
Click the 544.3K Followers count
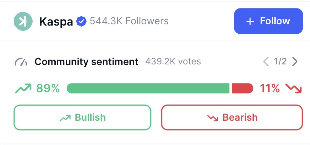point(129,21)
